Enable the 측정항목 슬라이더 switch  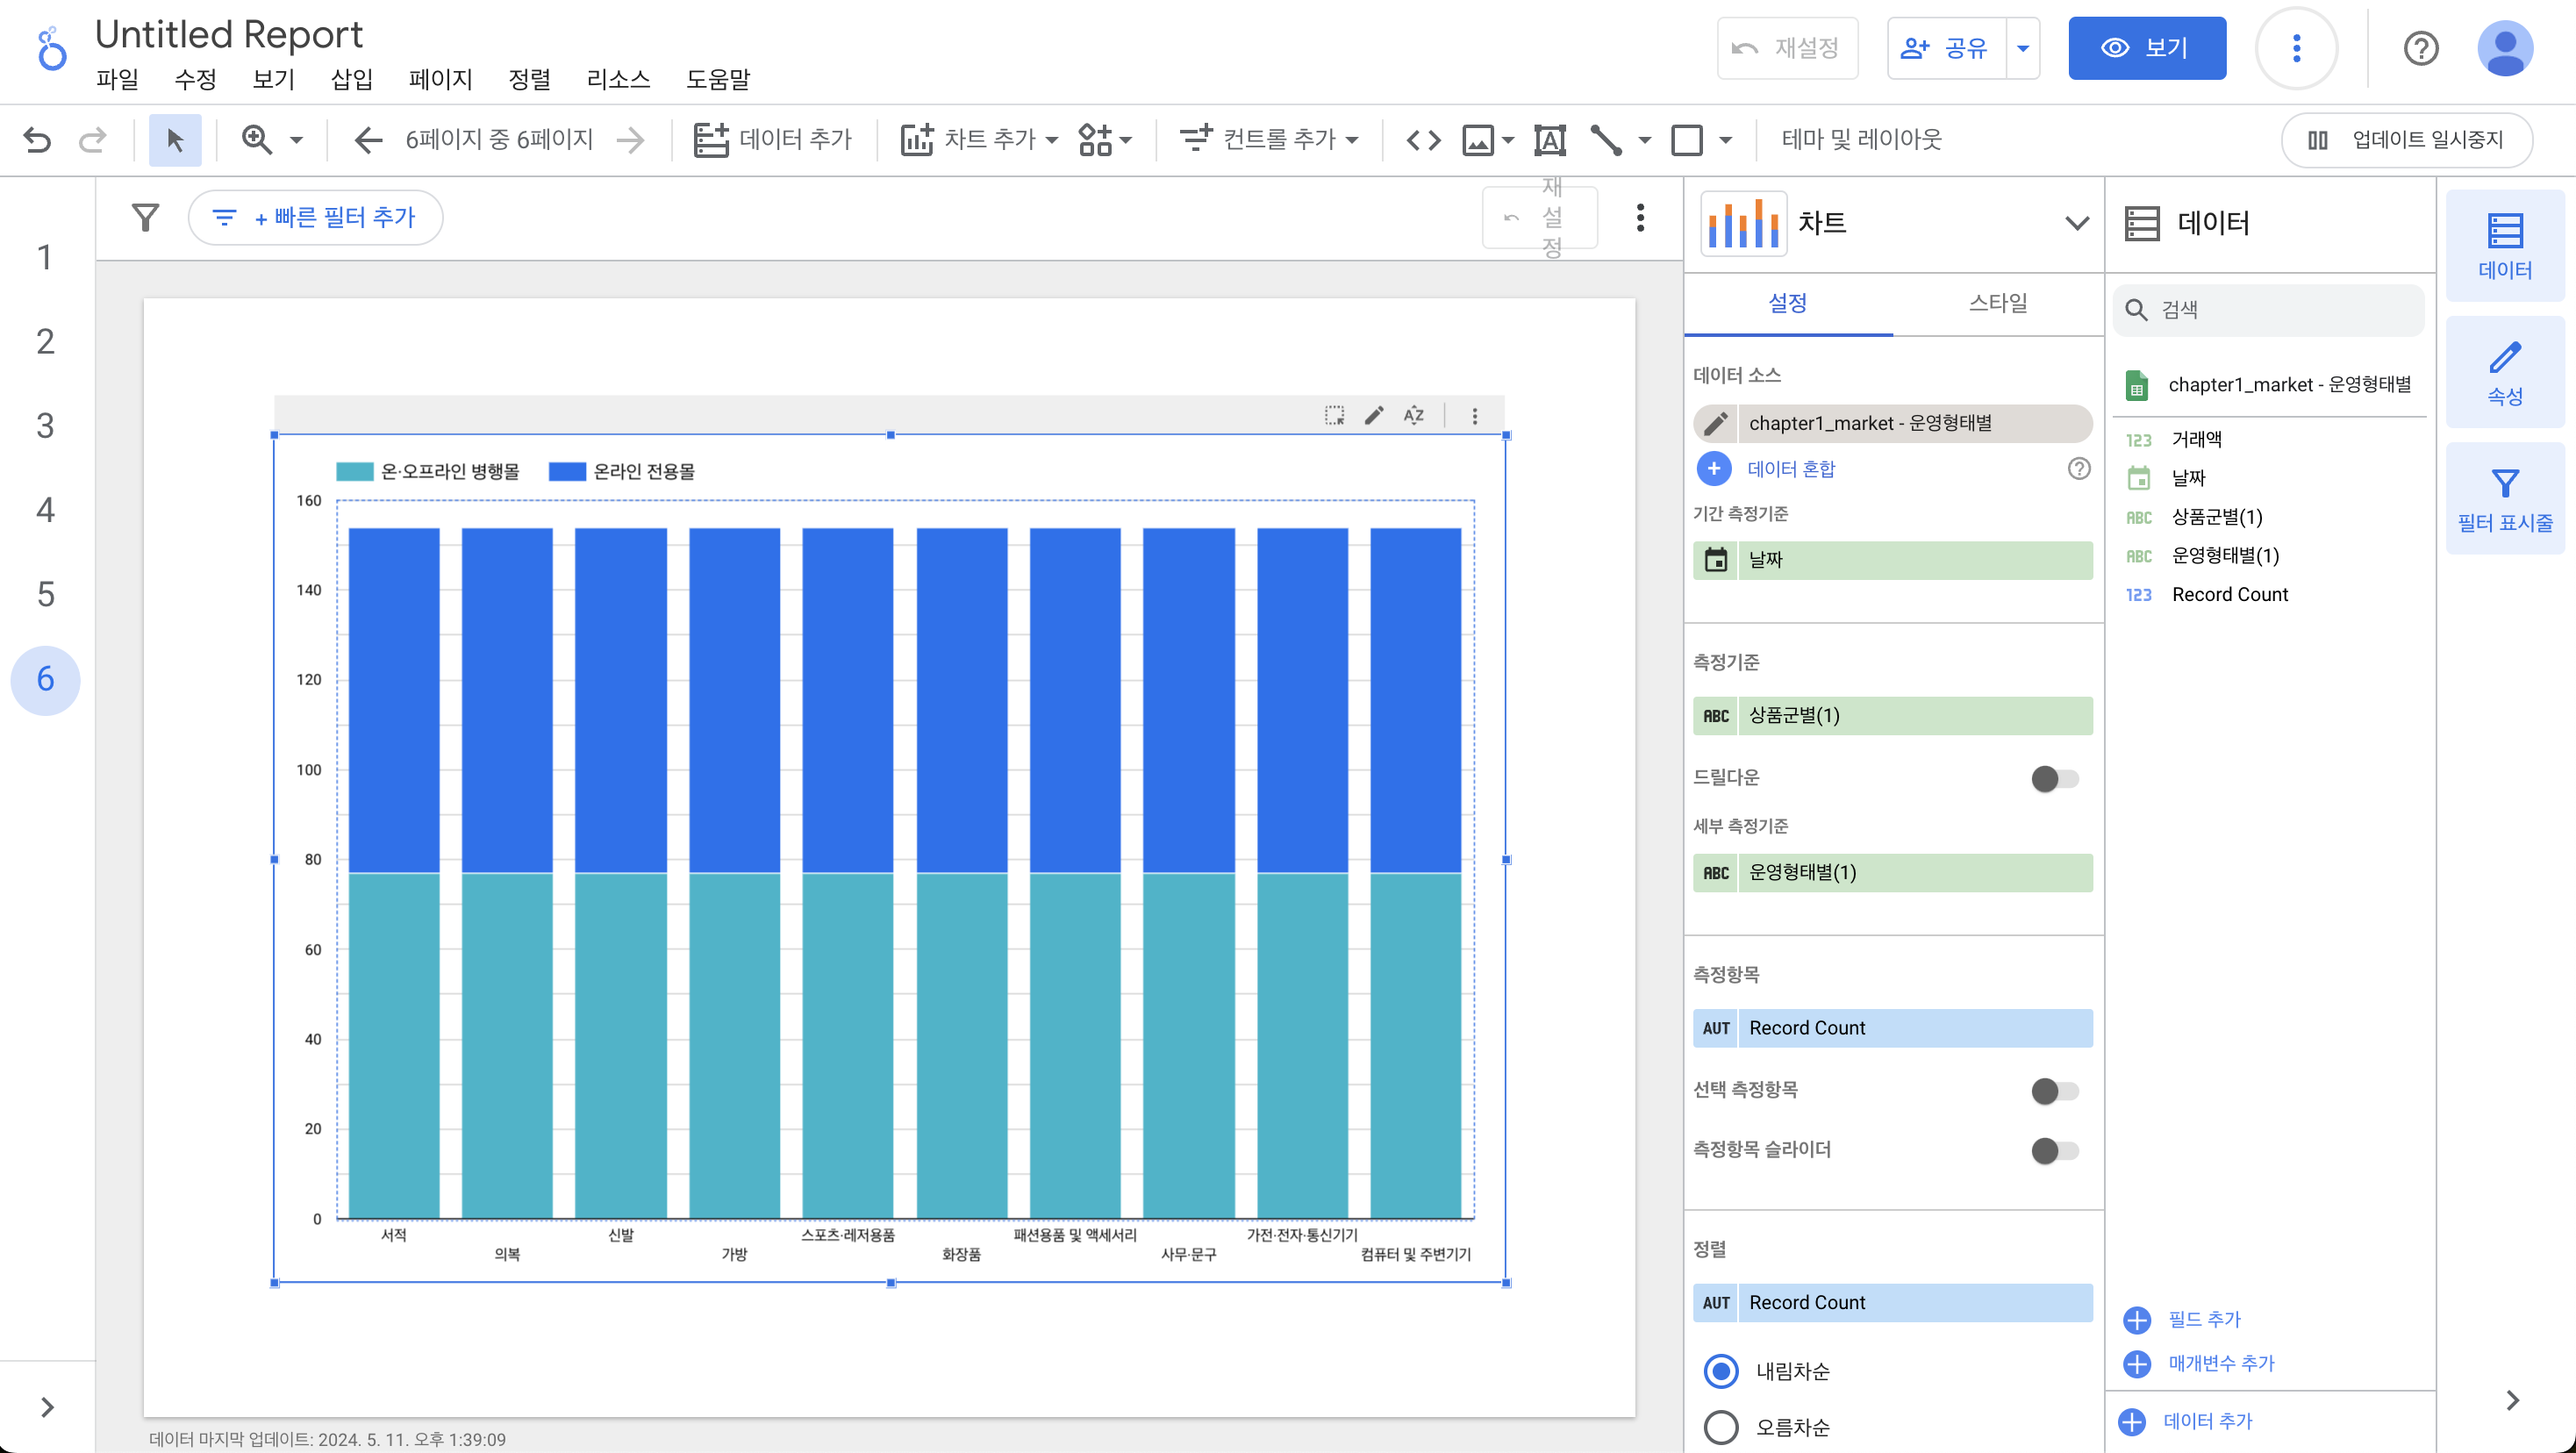[2054, 1150]
